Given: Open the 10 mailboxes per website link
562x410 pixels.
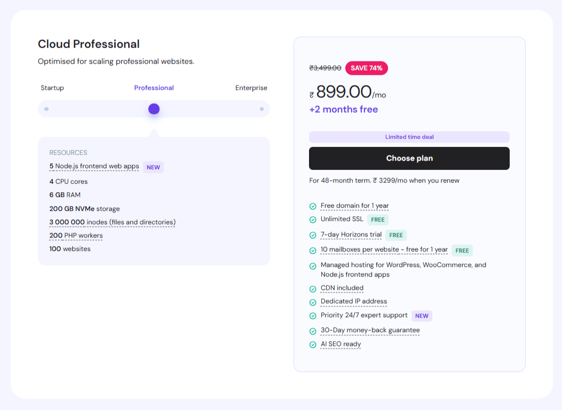Looking at the screenshot, I should [384, 249].
